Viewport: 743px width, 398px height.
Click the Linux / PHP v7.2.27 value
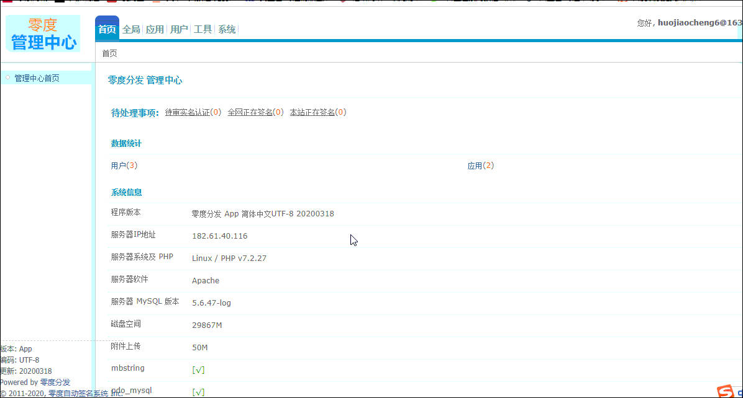click(229, 258)
